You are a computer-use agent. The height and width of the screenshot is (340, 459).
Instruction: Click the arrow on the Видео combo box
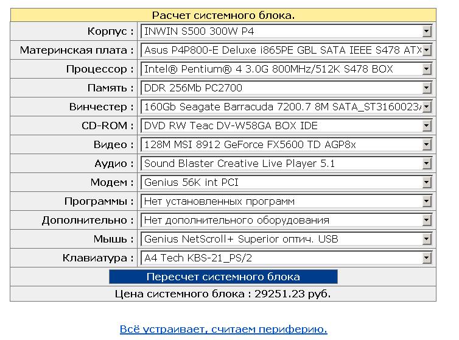(x=426, y=144)
